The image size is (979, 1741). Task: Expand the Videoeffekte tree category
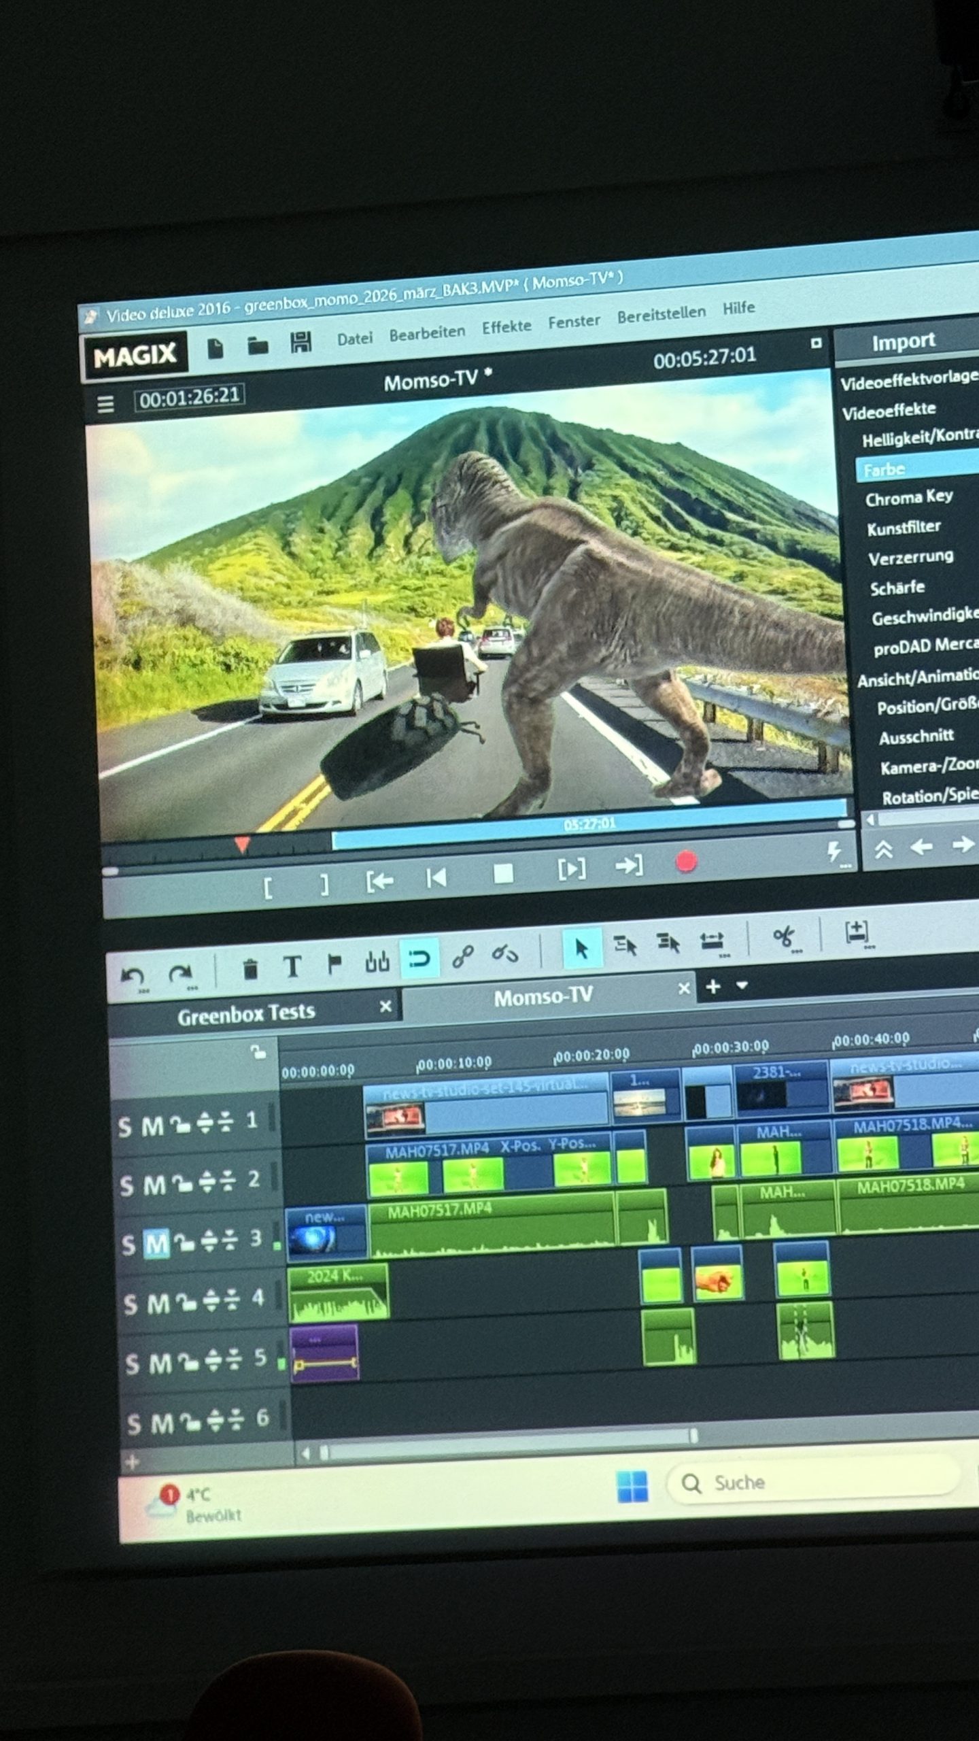(x=889, y=411)
